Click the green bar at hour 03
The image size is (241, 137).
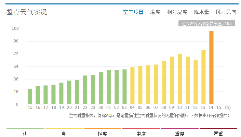pos(124,87)
